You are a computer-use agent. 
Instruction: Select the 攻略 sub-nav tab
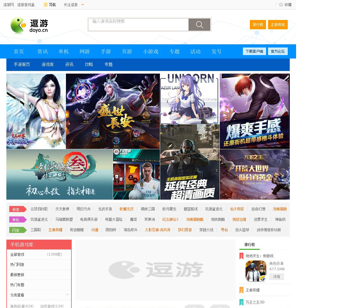tap(89, 64)
